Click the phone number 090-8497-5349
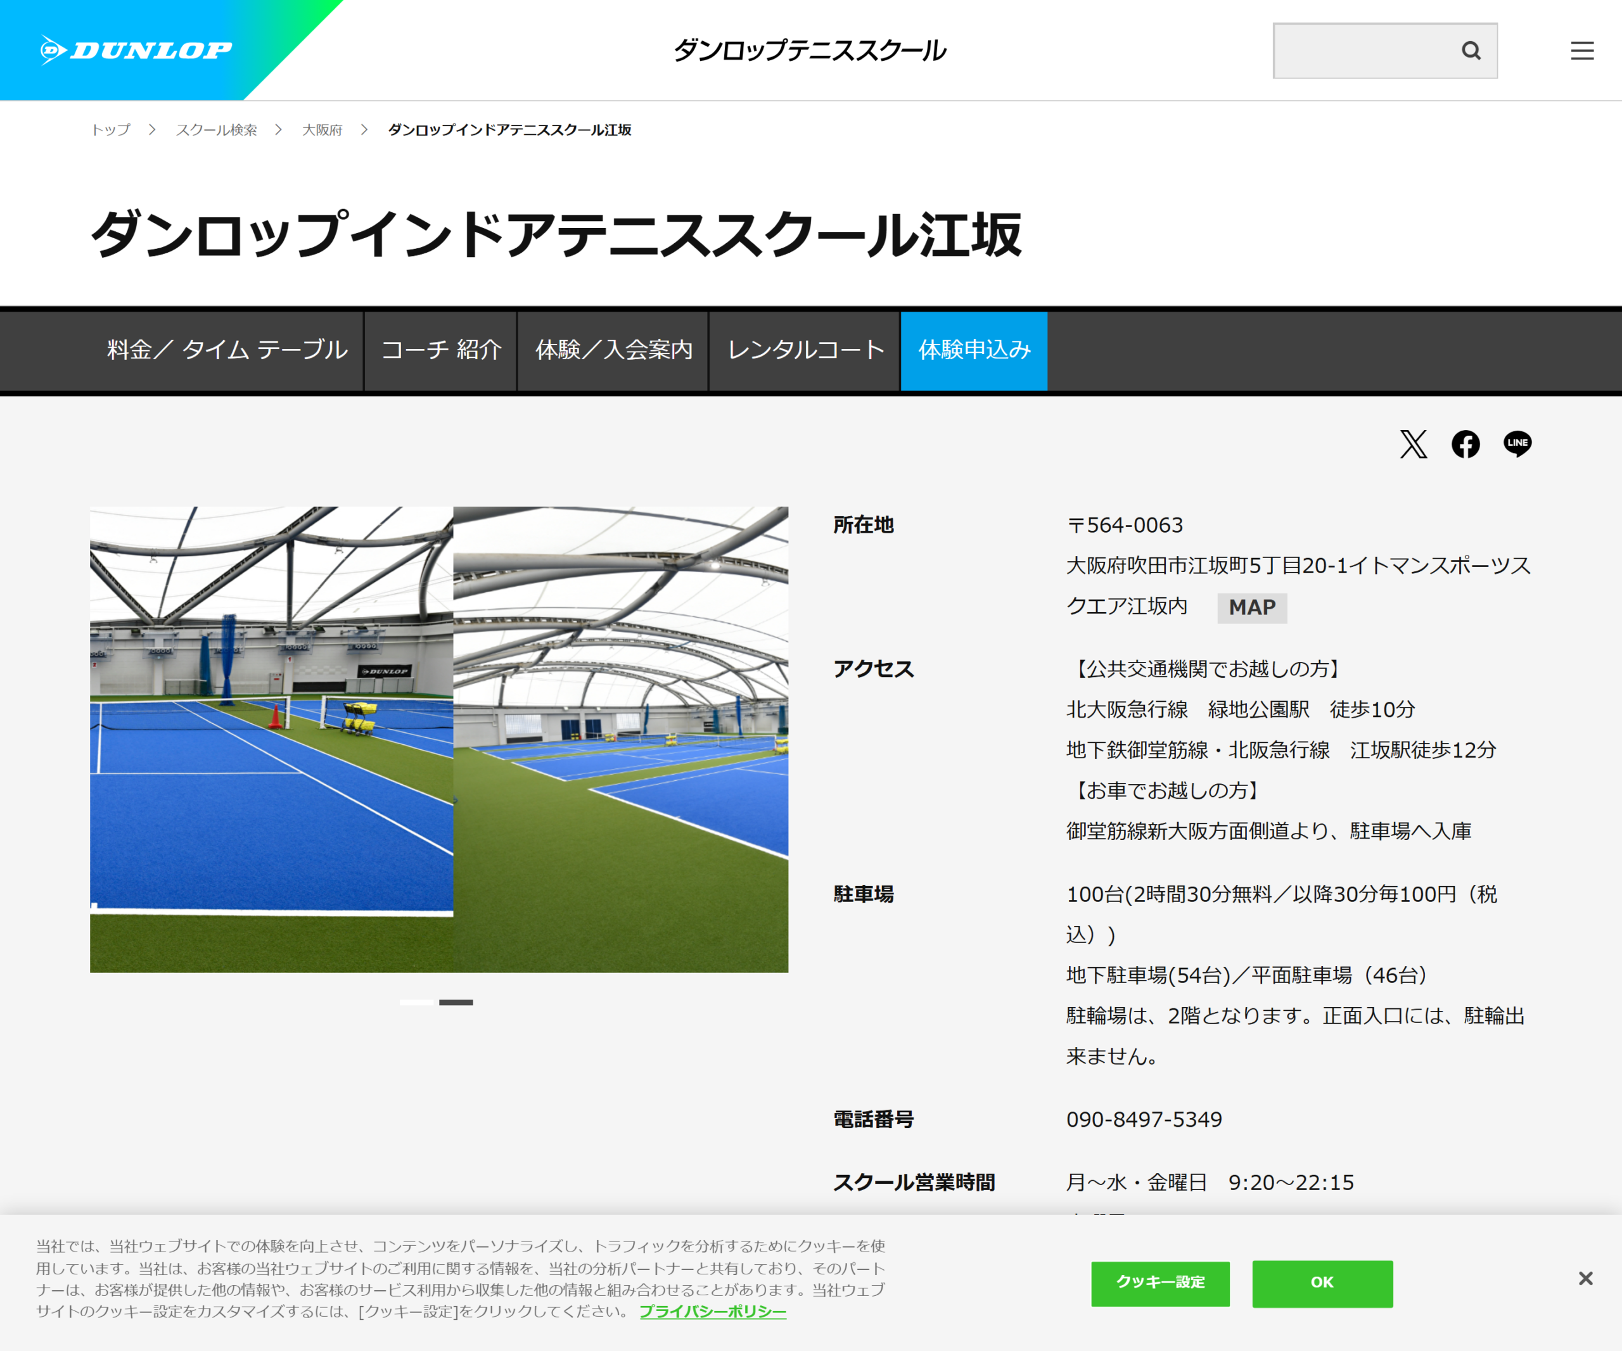1622x1351 pixels. pos(1144,1119)
